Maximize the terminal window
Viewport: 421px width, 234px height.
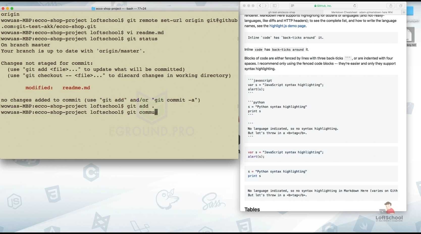pyautogui.click(x=12, y=9)
